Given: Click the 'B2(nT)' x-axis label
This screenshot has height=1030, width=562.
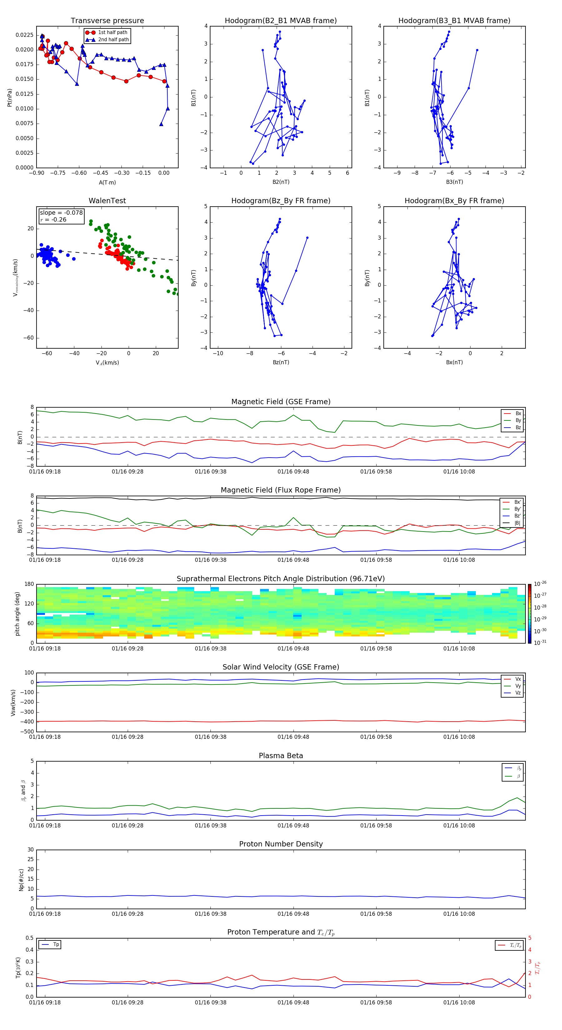Looking at the screenshot, I should point(281,182).
